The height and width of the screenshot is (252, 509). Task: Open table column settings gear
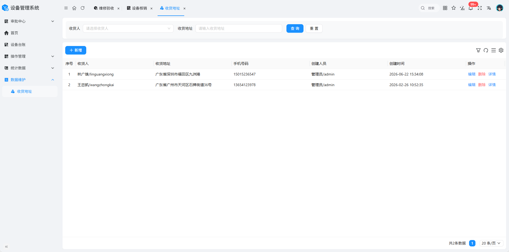(x=501, y=50)
